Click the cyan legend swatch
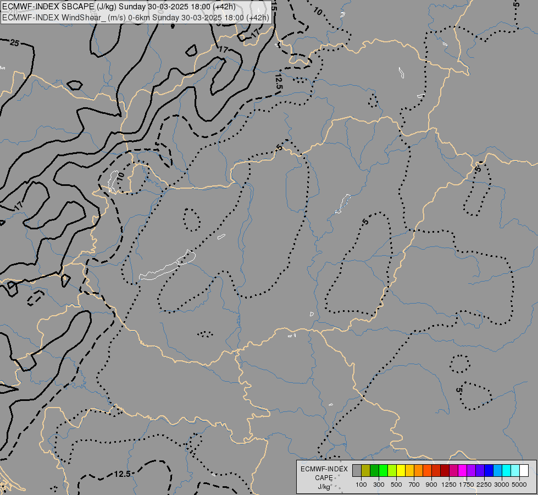 pyautogui.click(x=507, y=471)
